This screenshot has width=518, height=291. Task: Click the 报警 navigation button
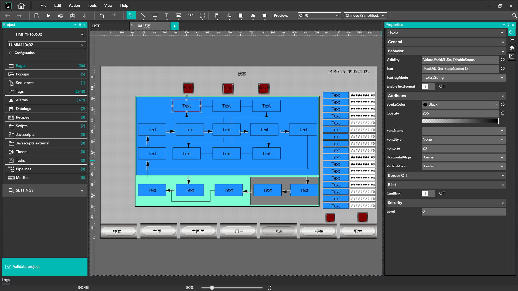point(319,231)
